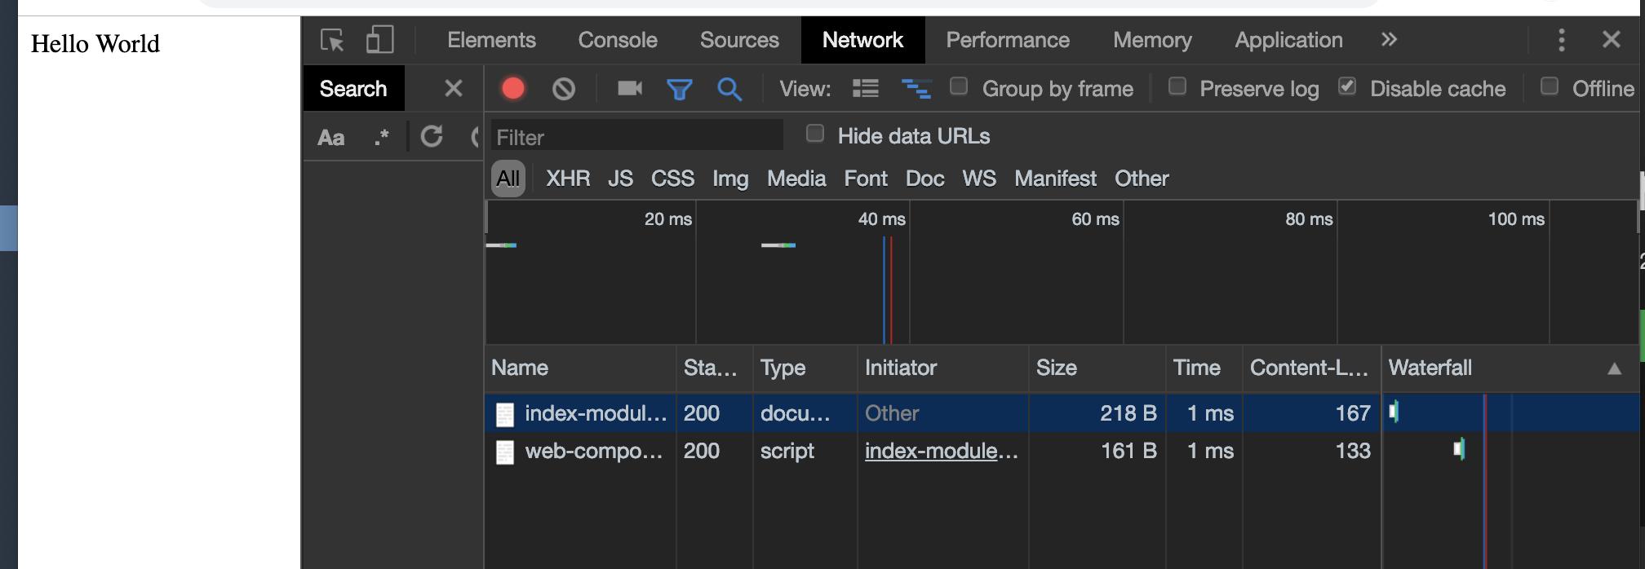
Task: Open the Elements tab
Action: [x=491, y=40]
